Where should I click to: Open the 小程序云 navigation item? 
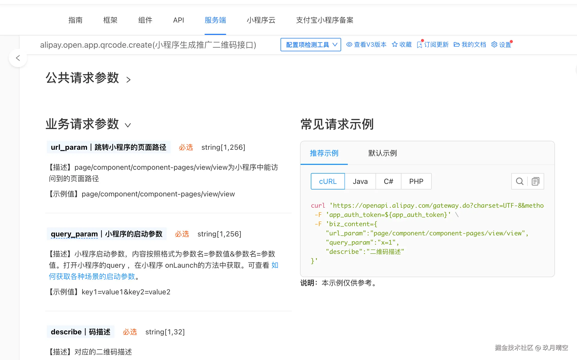261,20
